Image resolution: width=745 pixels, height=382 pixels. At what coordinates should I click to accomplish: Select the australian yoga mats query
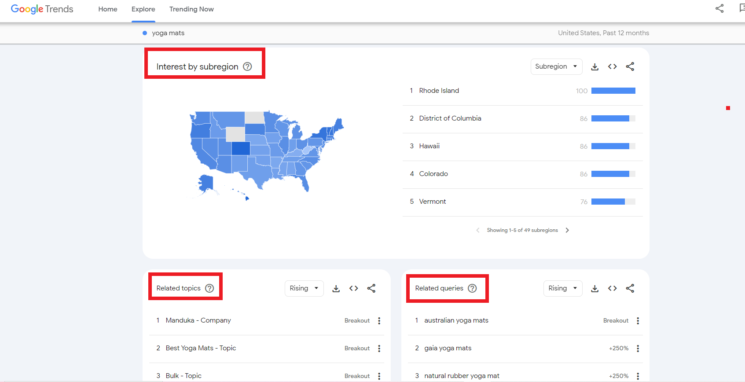pos(456,320)
